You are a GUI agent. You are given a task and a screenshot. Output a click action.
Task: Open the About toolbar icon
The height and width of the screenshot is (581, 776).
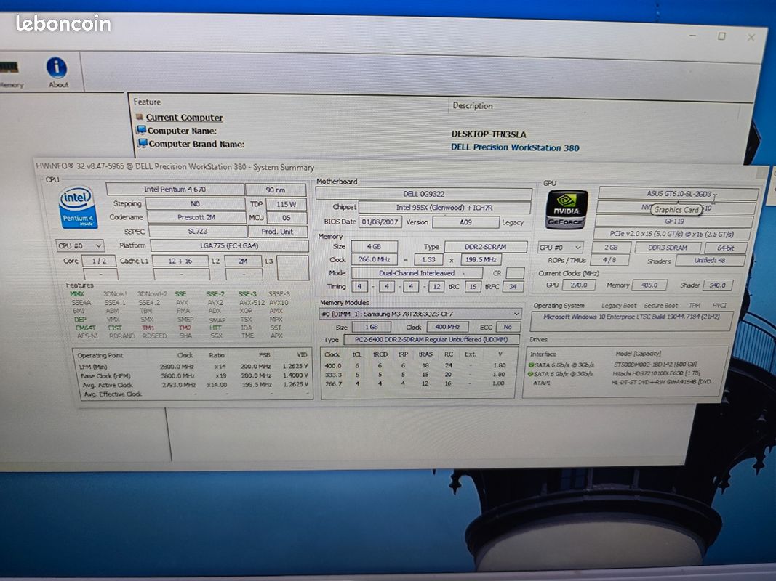(x=57, y=73)
